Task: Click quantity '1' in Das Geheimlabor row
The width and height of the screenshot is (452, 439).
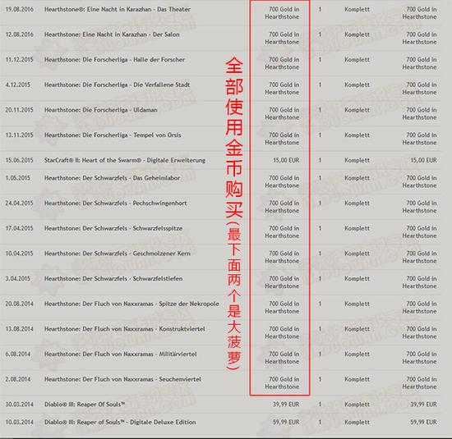Action: tap(320, 178)
